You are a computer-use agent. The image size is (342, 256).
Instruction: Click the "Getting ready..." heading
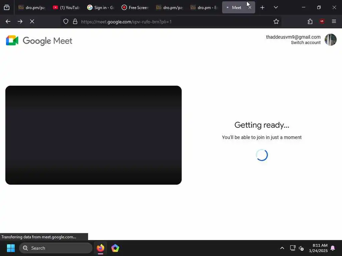(262, 125)
